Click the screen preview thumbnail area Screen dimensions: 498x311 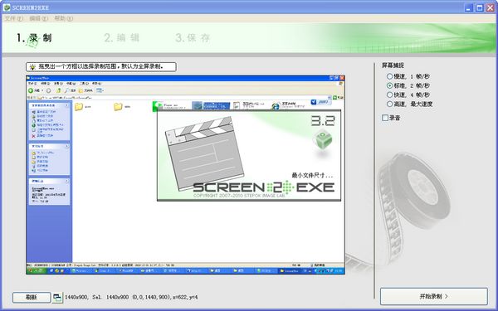185,174
